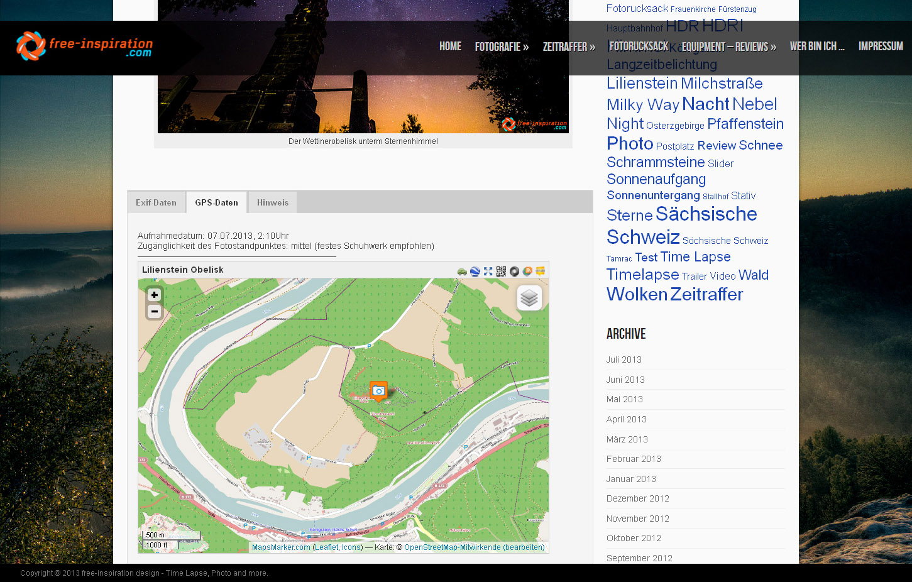Open the Pfaffenstein tag
Screen dimensions: 912x582
(x=745, y=124)
